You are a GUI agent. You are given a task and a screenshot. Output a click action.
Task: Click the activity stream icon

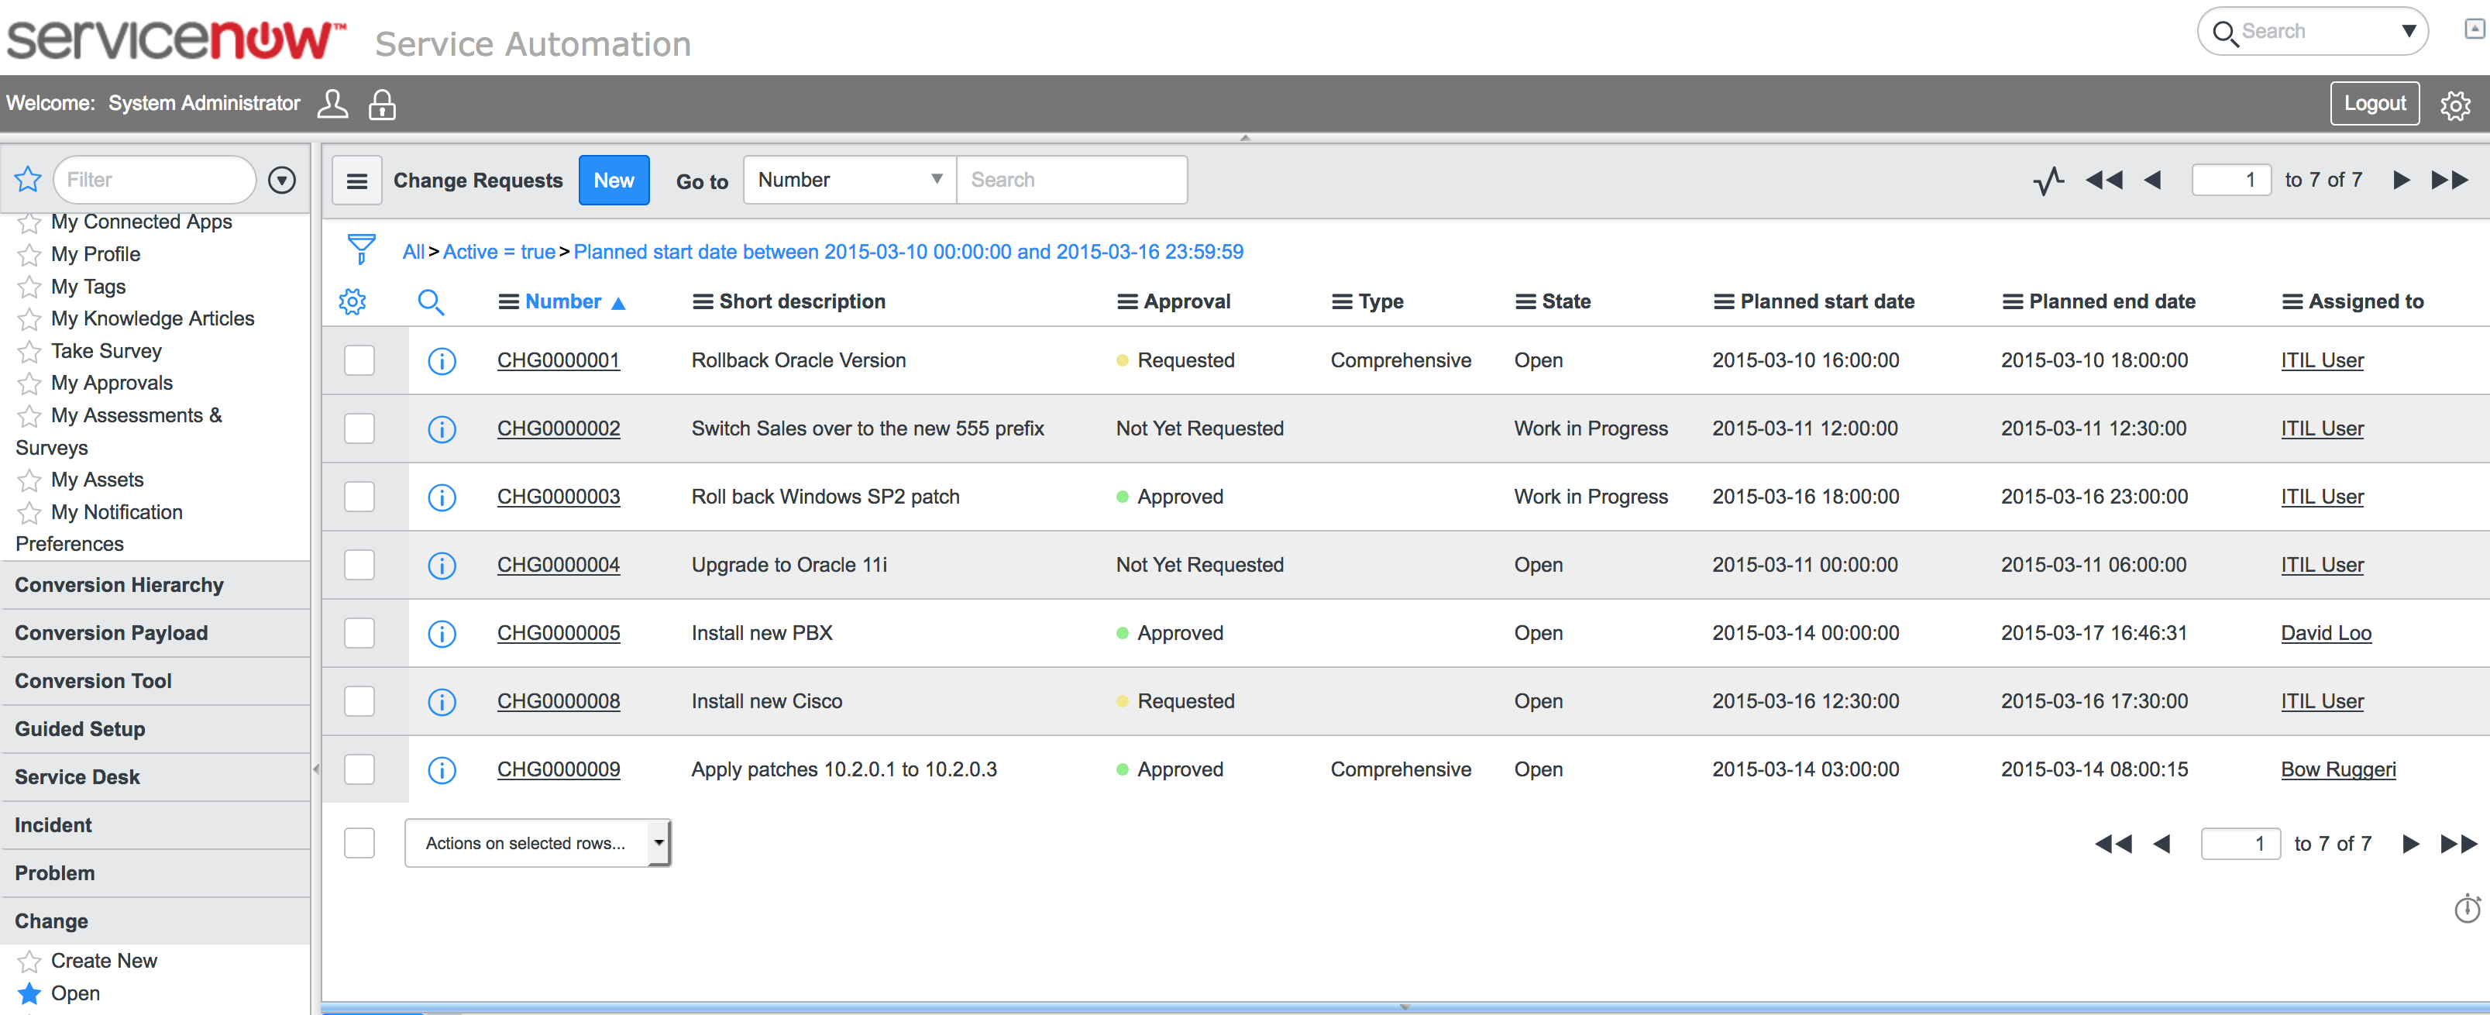[2048, 180]
